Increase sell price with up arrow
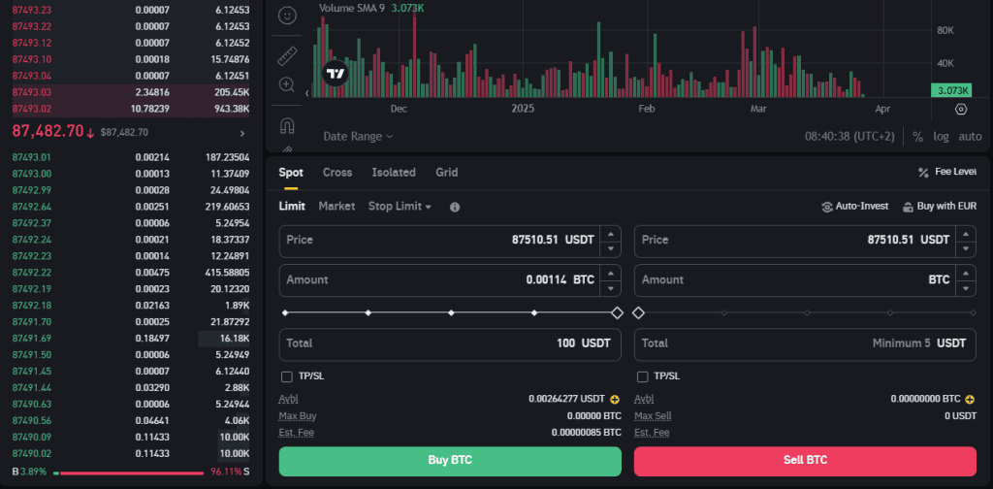The image size is (993, 489). 965,234
